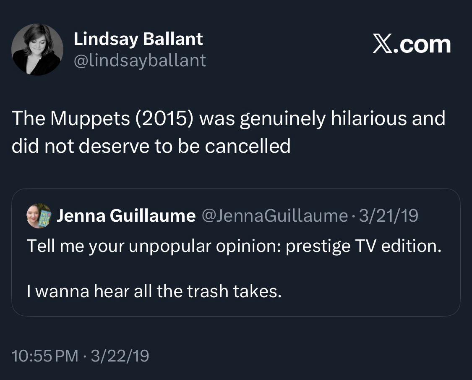Click the Lindsay Ballant display name

pyautogui.click(x=138, y=39)
